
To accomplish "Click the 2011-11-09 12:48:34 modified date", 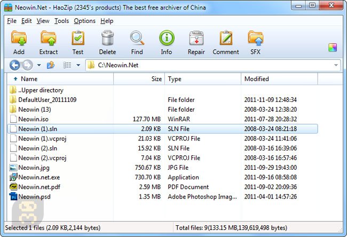I will [x=271, y=100].
